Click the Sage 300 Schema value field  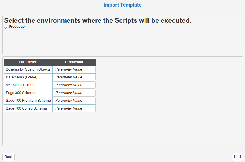[74, 93]
